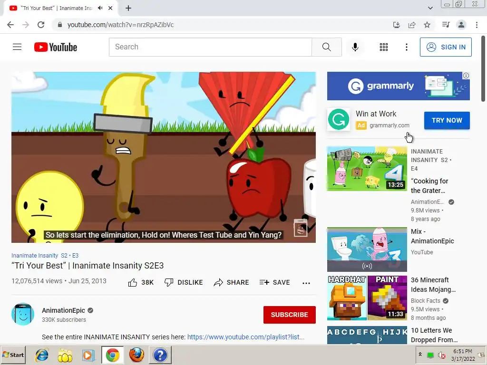
Task: Start voice search with the microphone icon
Action: pos(355,47)
